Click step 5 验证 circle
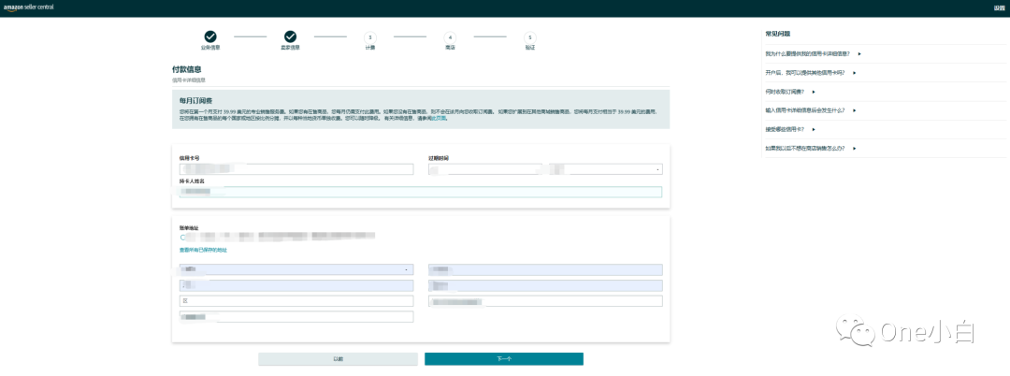 point(530,36)
